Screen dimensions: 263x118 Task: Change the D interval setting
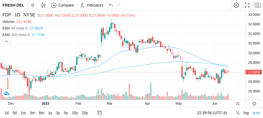point(33,5)
